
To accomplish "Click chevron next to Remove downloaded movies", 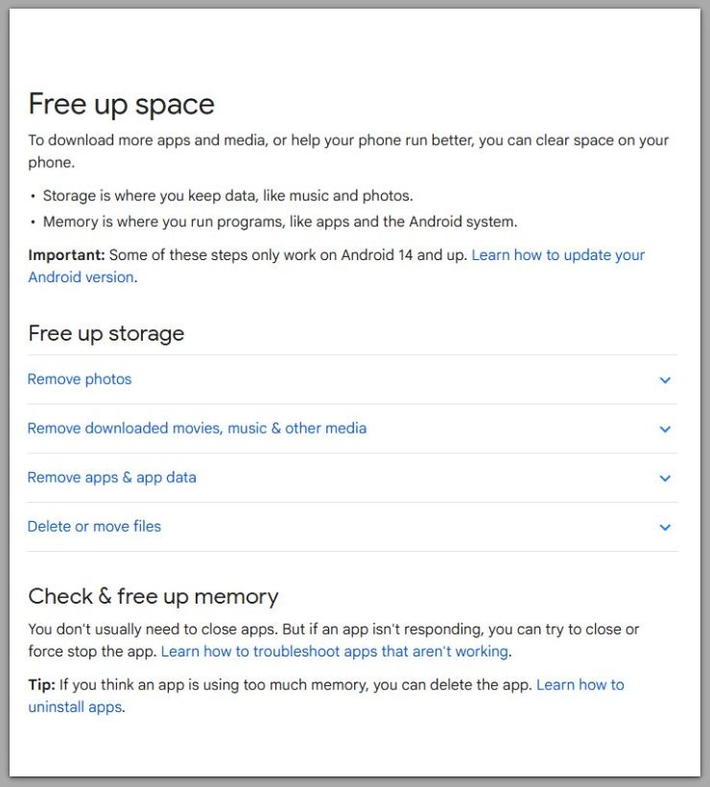I will [665, 429].
